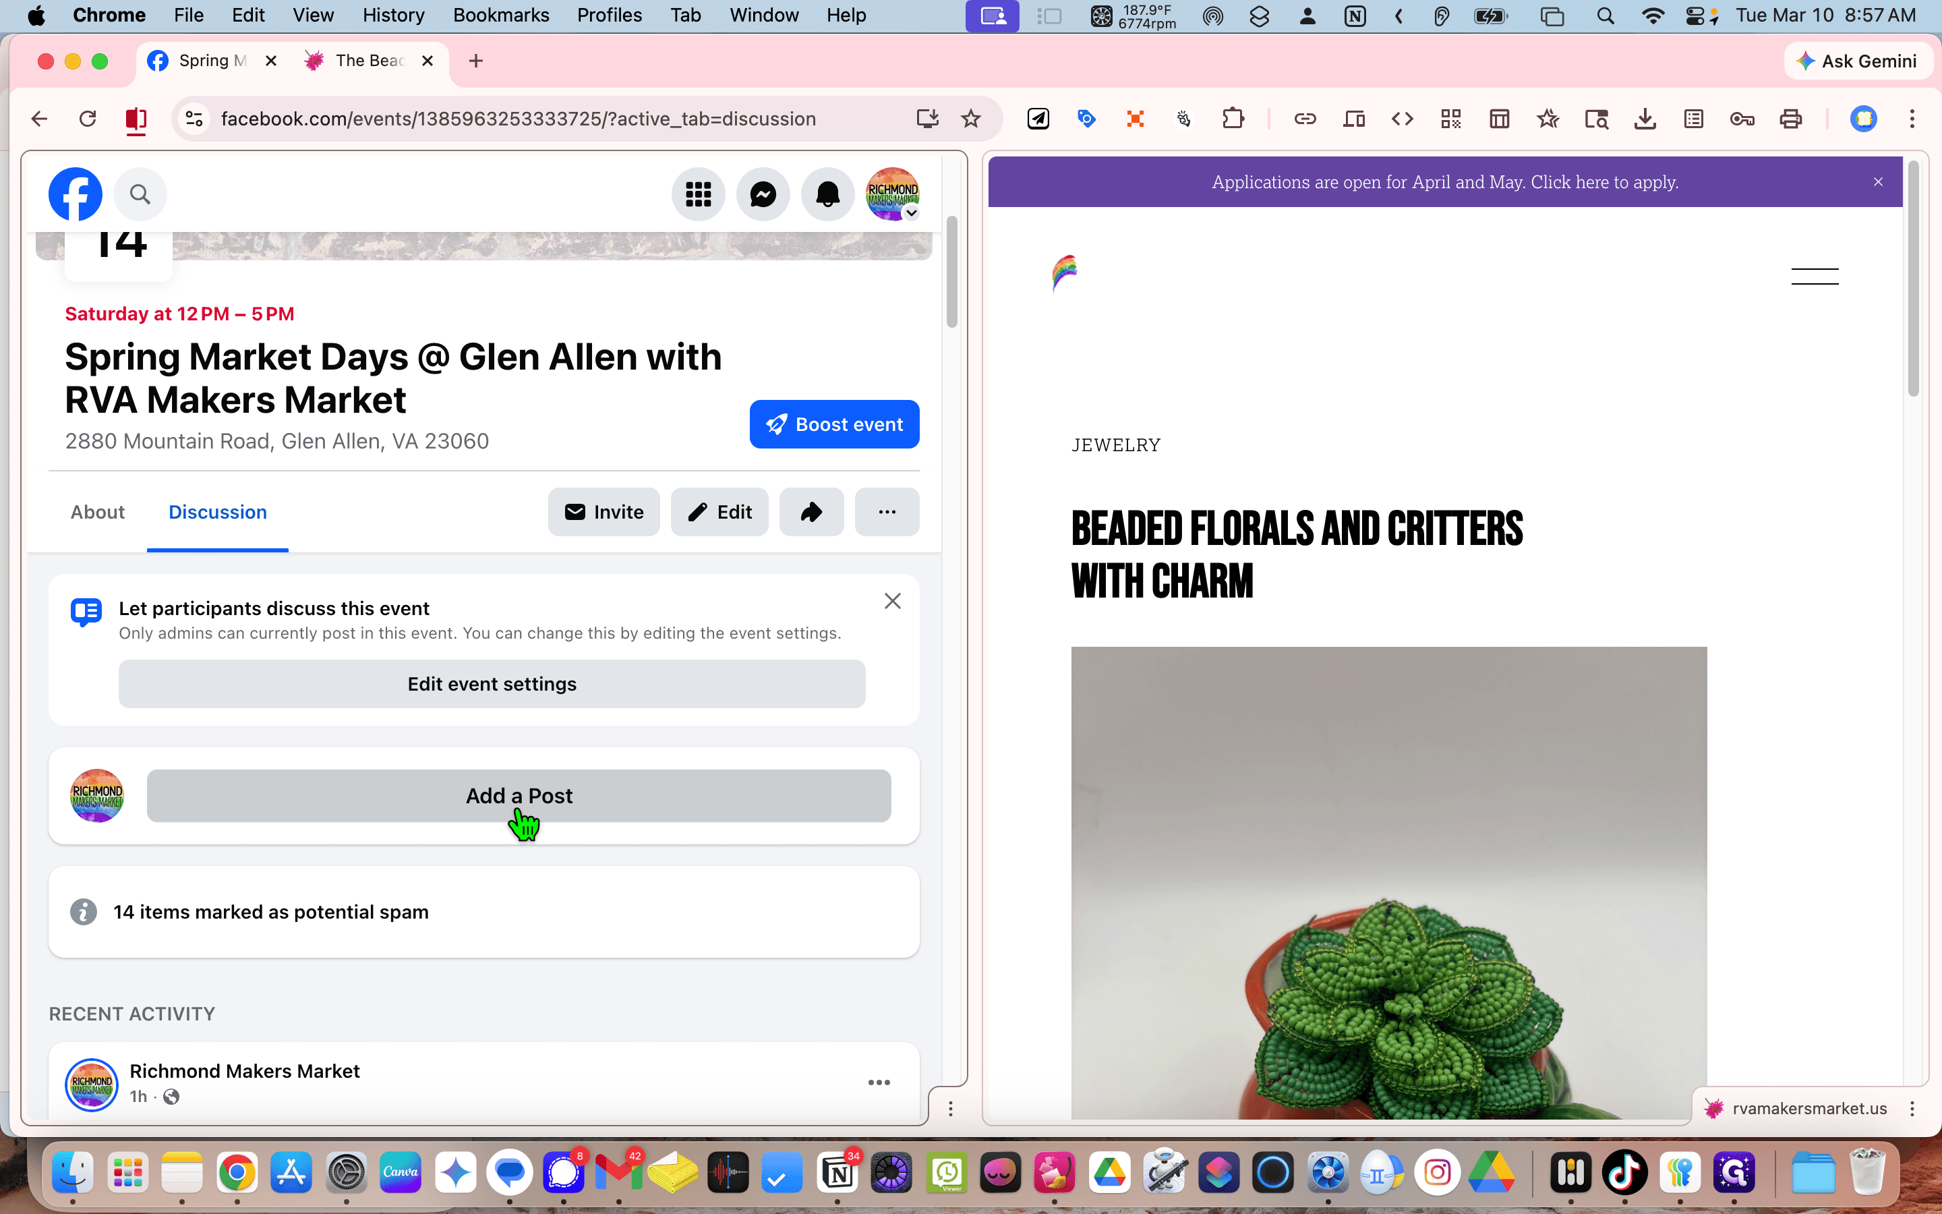Click the Ask Gemini button
Screen dimensions: 1942x1214
(1856, 61)
